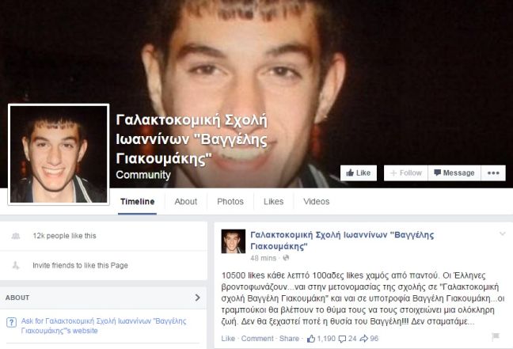513x349 pixels.
Task: Select the Videos tab
Action: coord(316,202)
